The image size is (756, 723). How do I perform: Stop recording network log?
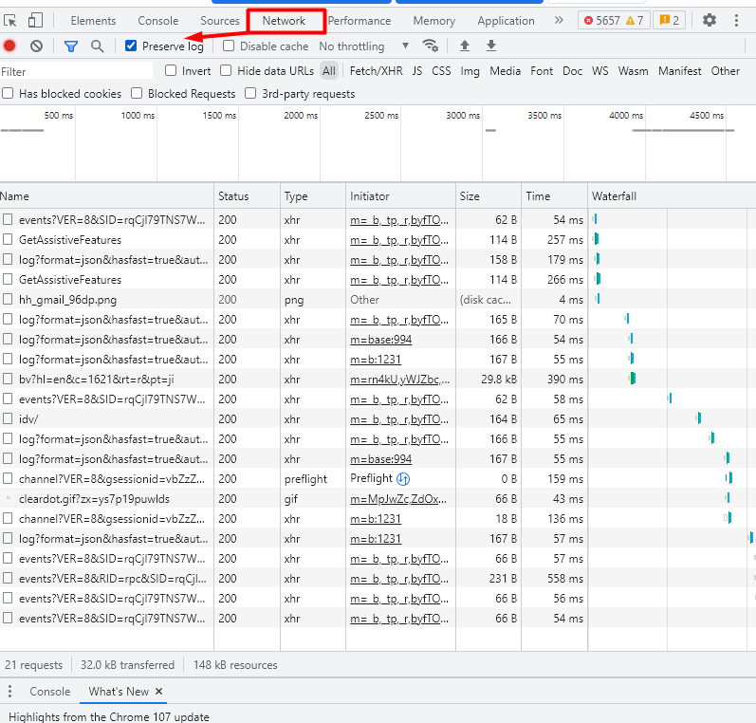point(9,46)
